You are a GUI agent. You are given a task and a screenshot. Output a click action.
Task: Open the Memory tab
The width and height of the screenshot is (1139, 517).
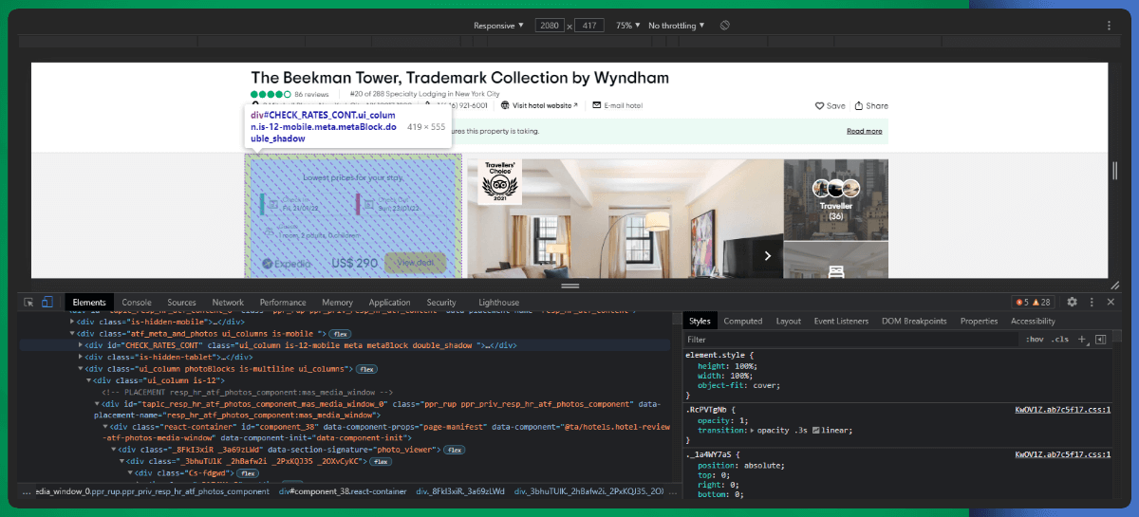coord(337,302)
